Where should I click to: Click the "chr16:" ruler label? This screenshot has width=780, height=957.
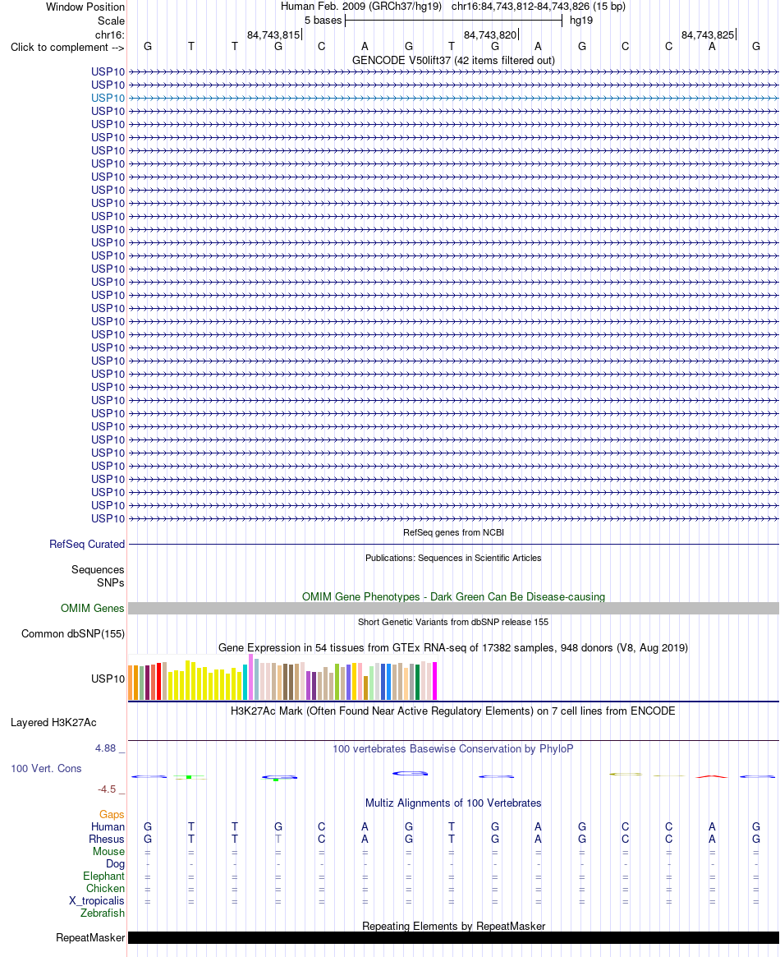pos(110,35)
